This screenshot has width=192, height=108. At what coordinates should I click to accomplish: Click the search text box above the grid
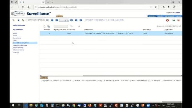click(61, 26)
